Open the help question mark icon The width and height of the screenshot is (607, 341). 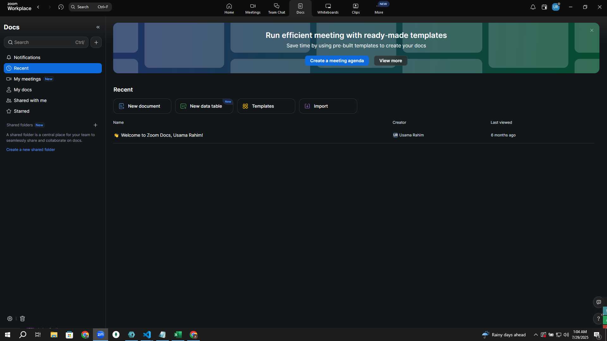598,319
